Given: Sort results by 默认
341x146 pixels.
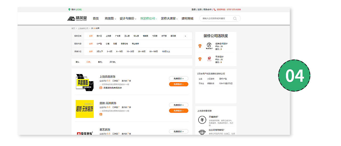Looking at the screenshot, I should pyautogui.click(x=78, y=62).
